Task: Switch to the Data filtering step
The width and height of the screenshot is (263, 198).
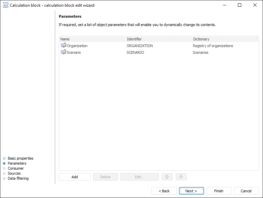Action: tap(18, 178)
